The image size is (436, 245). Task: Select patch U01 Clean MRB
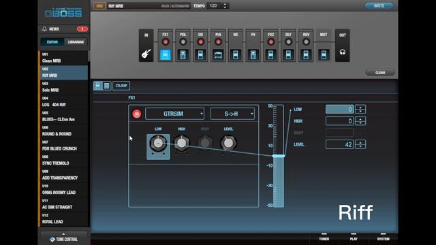pos(63,58)
